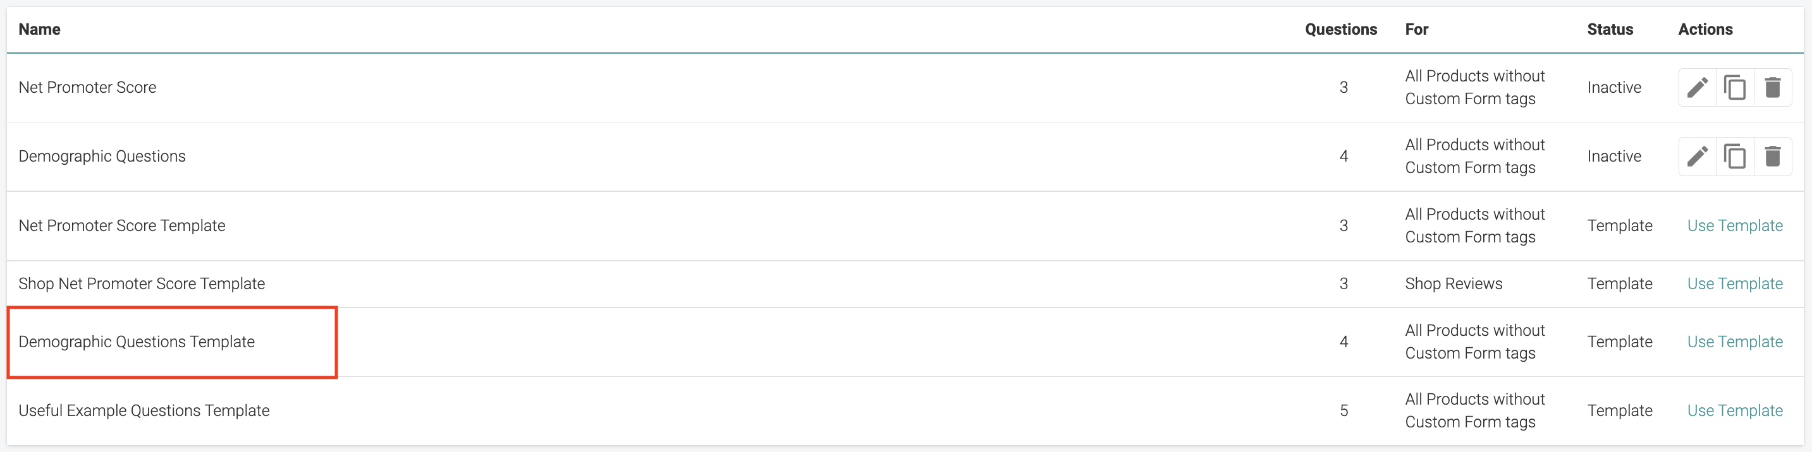The width and height of the screenshot is (1812, 452).
Task: Delete the Net Promoter Score form
Action: tap(1773, 87)
